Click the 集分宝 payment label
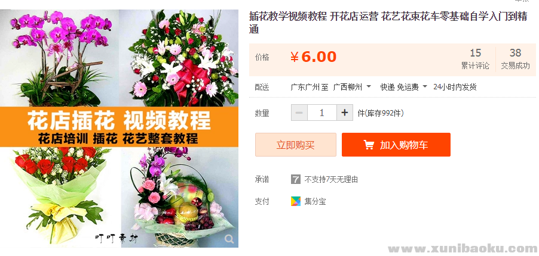This screenshot has width=539, height=256. pyautogui.click(x=316, y=201)
